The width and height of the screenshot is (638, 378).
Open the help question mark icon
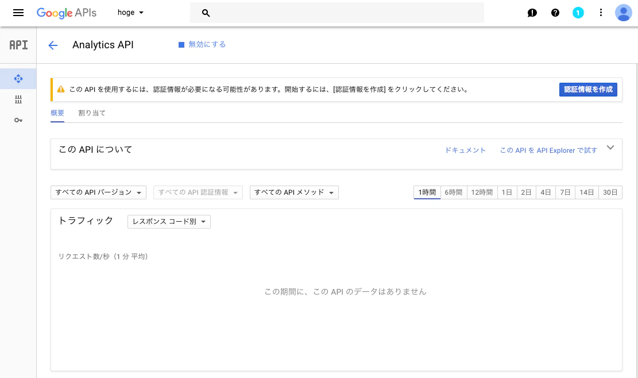coord(555,13)
